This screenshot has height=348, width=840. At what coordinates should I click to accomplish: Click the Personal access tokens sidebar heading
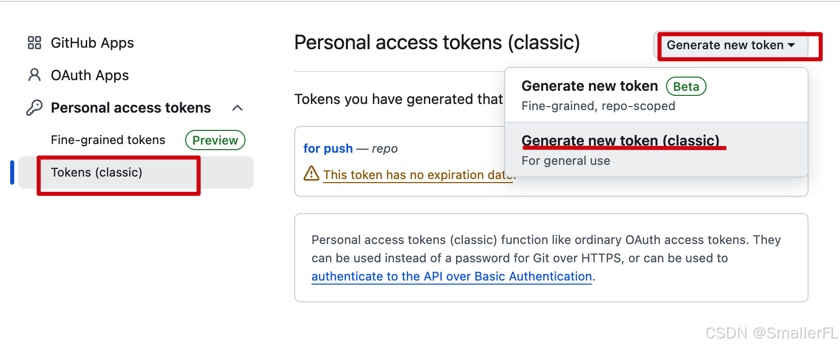tap(131, 108)
